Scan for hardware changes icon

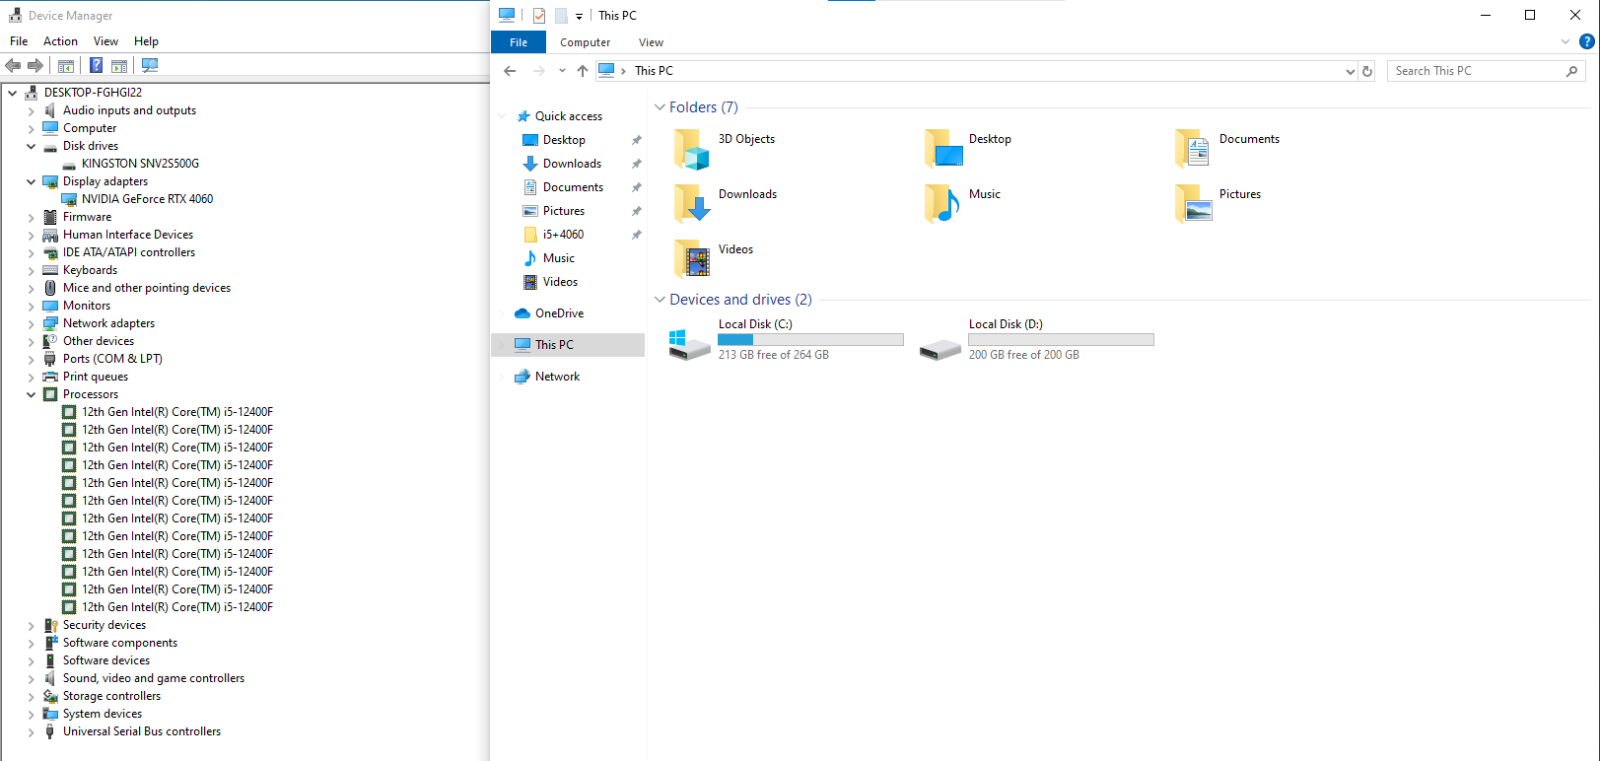150,66
